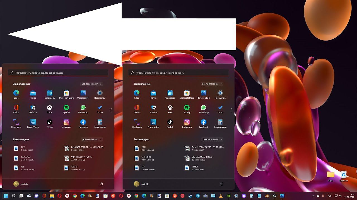This screenshot has width=357, height=200.
Task: Open the weather widget on the taskbar
Action: [x=29, y=196]
